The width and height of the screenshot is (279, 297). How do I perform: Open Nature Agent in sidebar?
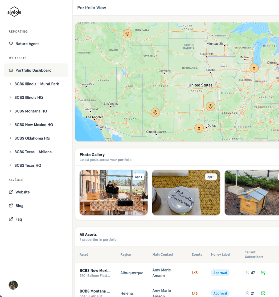pos(36,44)
